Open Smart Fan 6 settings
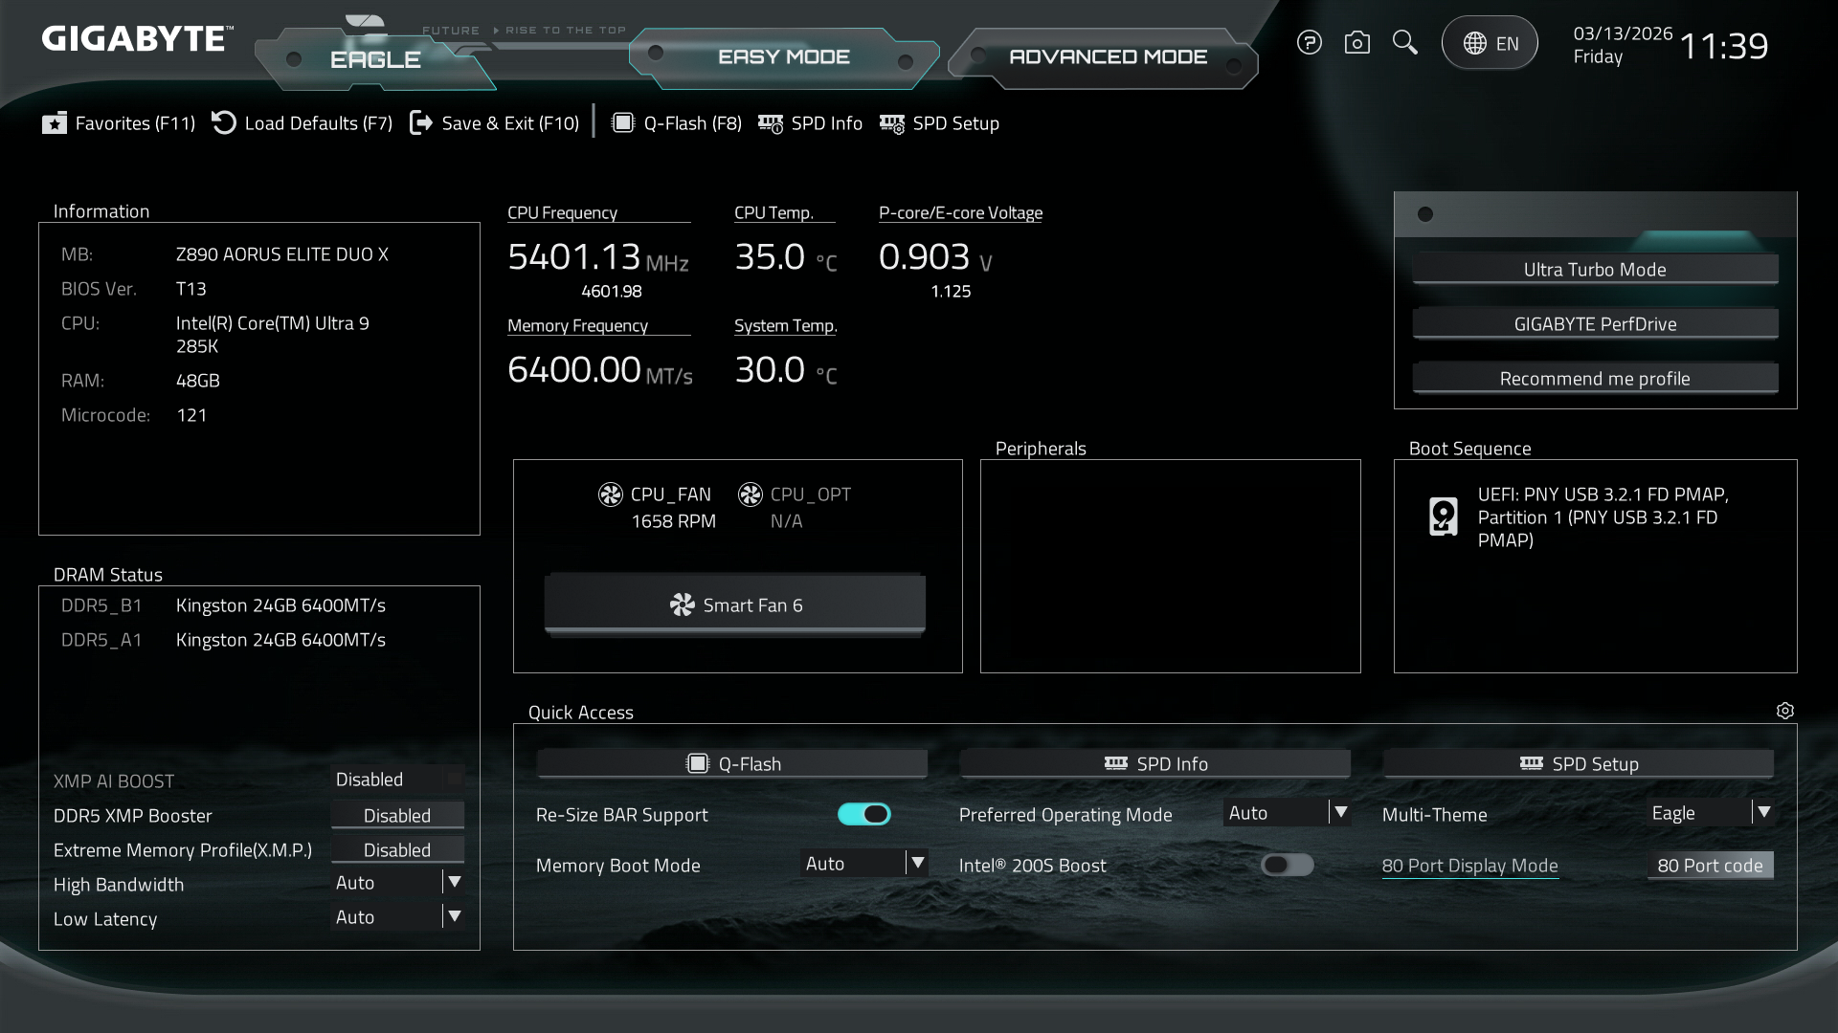Screen dimensions: 1838x1033 pos(734,604)
